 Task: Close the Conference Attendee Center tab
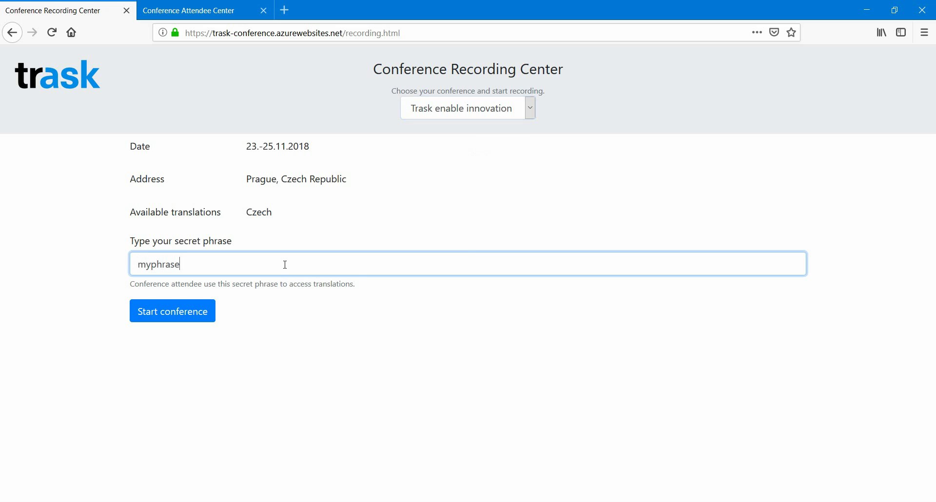point(264,11)
